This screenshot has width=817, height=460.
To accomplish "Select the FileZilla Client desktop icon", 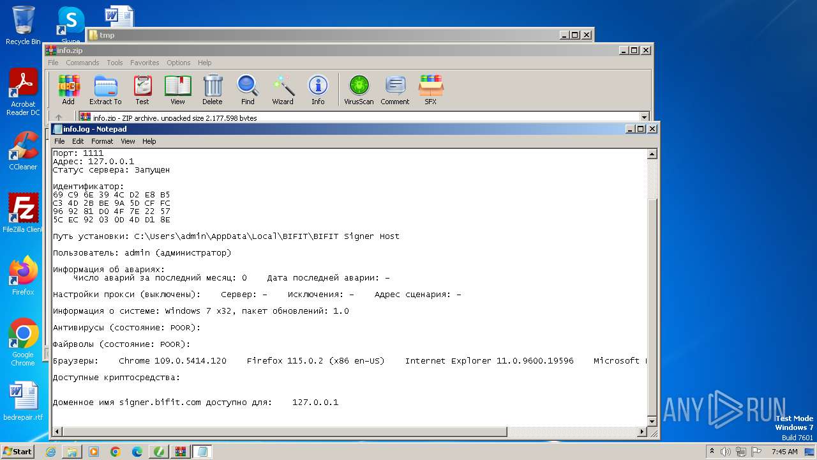I will [x=23, y=213].
